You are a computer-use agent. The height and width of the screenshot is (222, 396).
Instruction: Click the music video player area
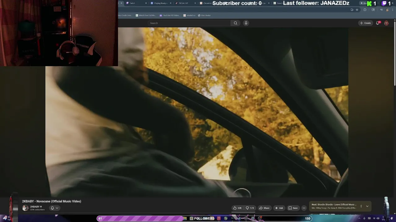[197, 112]
